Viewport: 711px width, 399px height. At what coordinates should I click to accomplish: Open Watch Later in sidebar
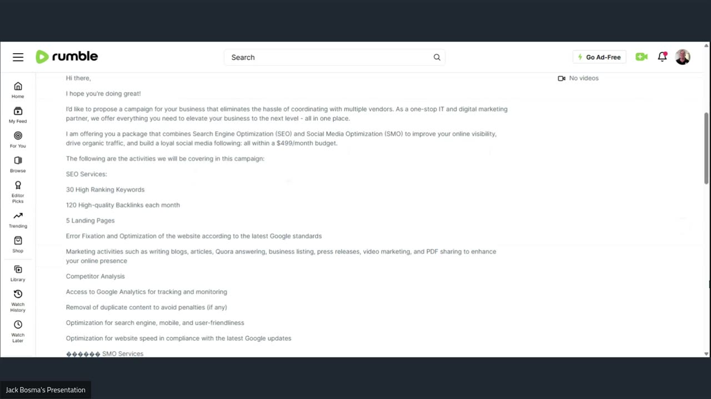[18, 331]
